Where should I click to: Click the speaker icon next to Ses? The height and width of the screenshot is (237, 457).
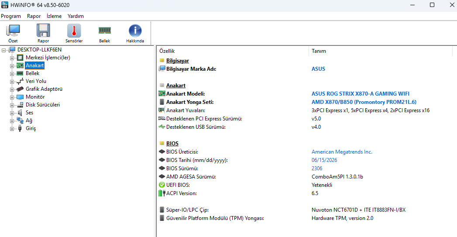click(20, 113)
